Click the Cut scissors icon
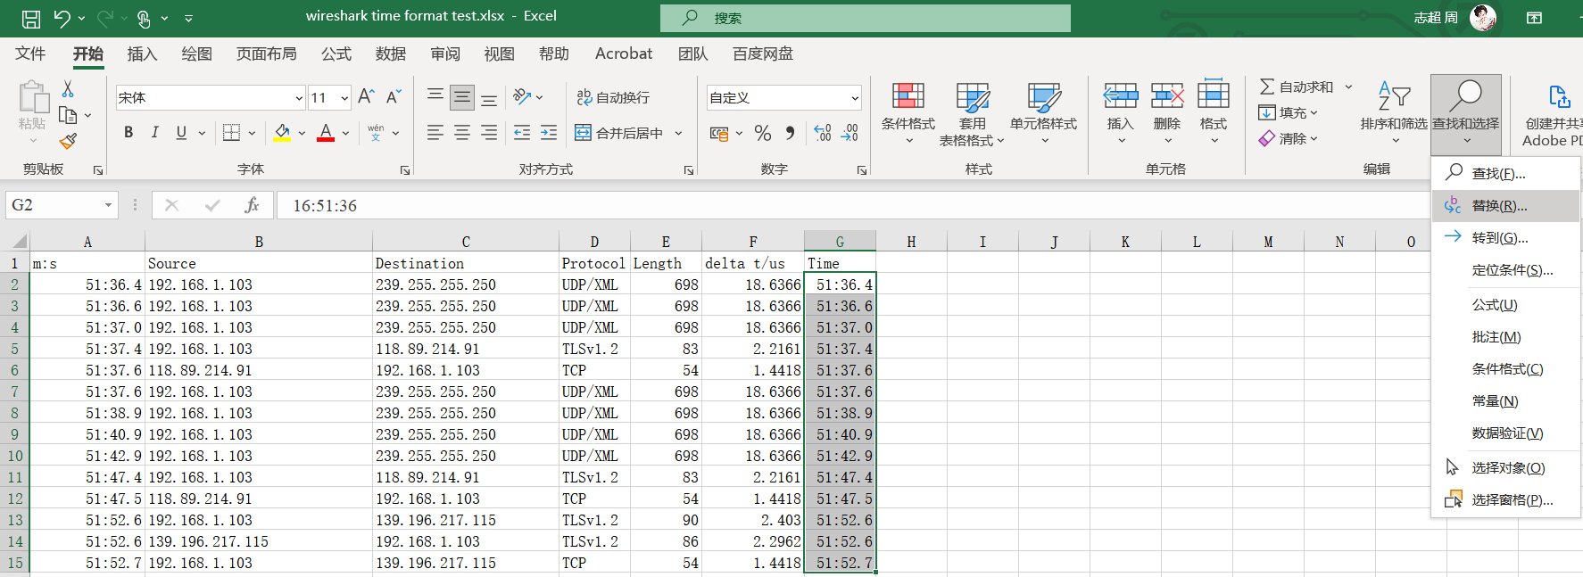This screenshot has height=577, width=1583. 68,89
